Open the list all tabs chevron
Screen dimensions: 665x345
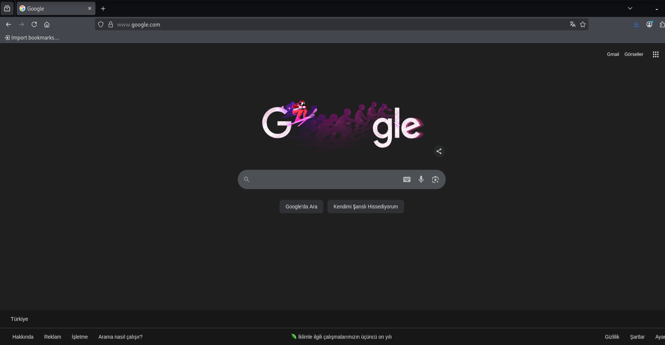pos(630,9)
